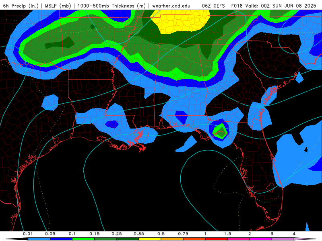
Task: Select the light purple 3 inch legend swatch
Action: (283, 239)
